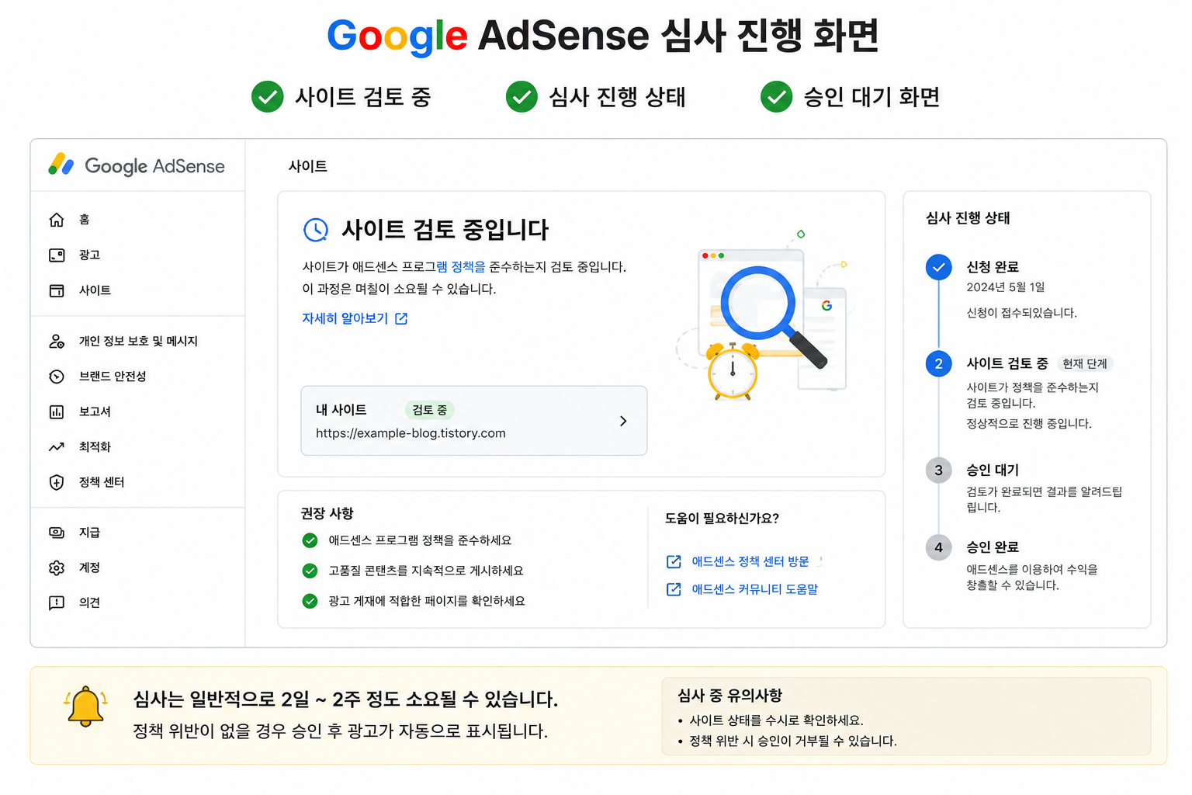
Task: Click the 사이트 검토 중입니다 heading
Action: 445,230
